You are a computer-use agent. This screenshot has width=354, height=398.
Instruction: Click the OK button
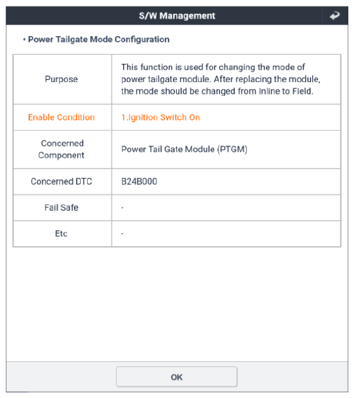tap(177, 377)
